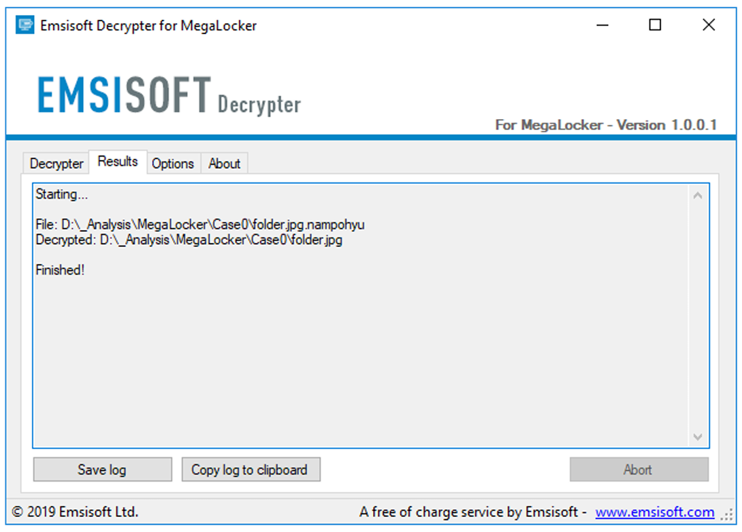742x532 pixels.
Task: Click the 'Finished!' log line
Action: pos(60,270)
